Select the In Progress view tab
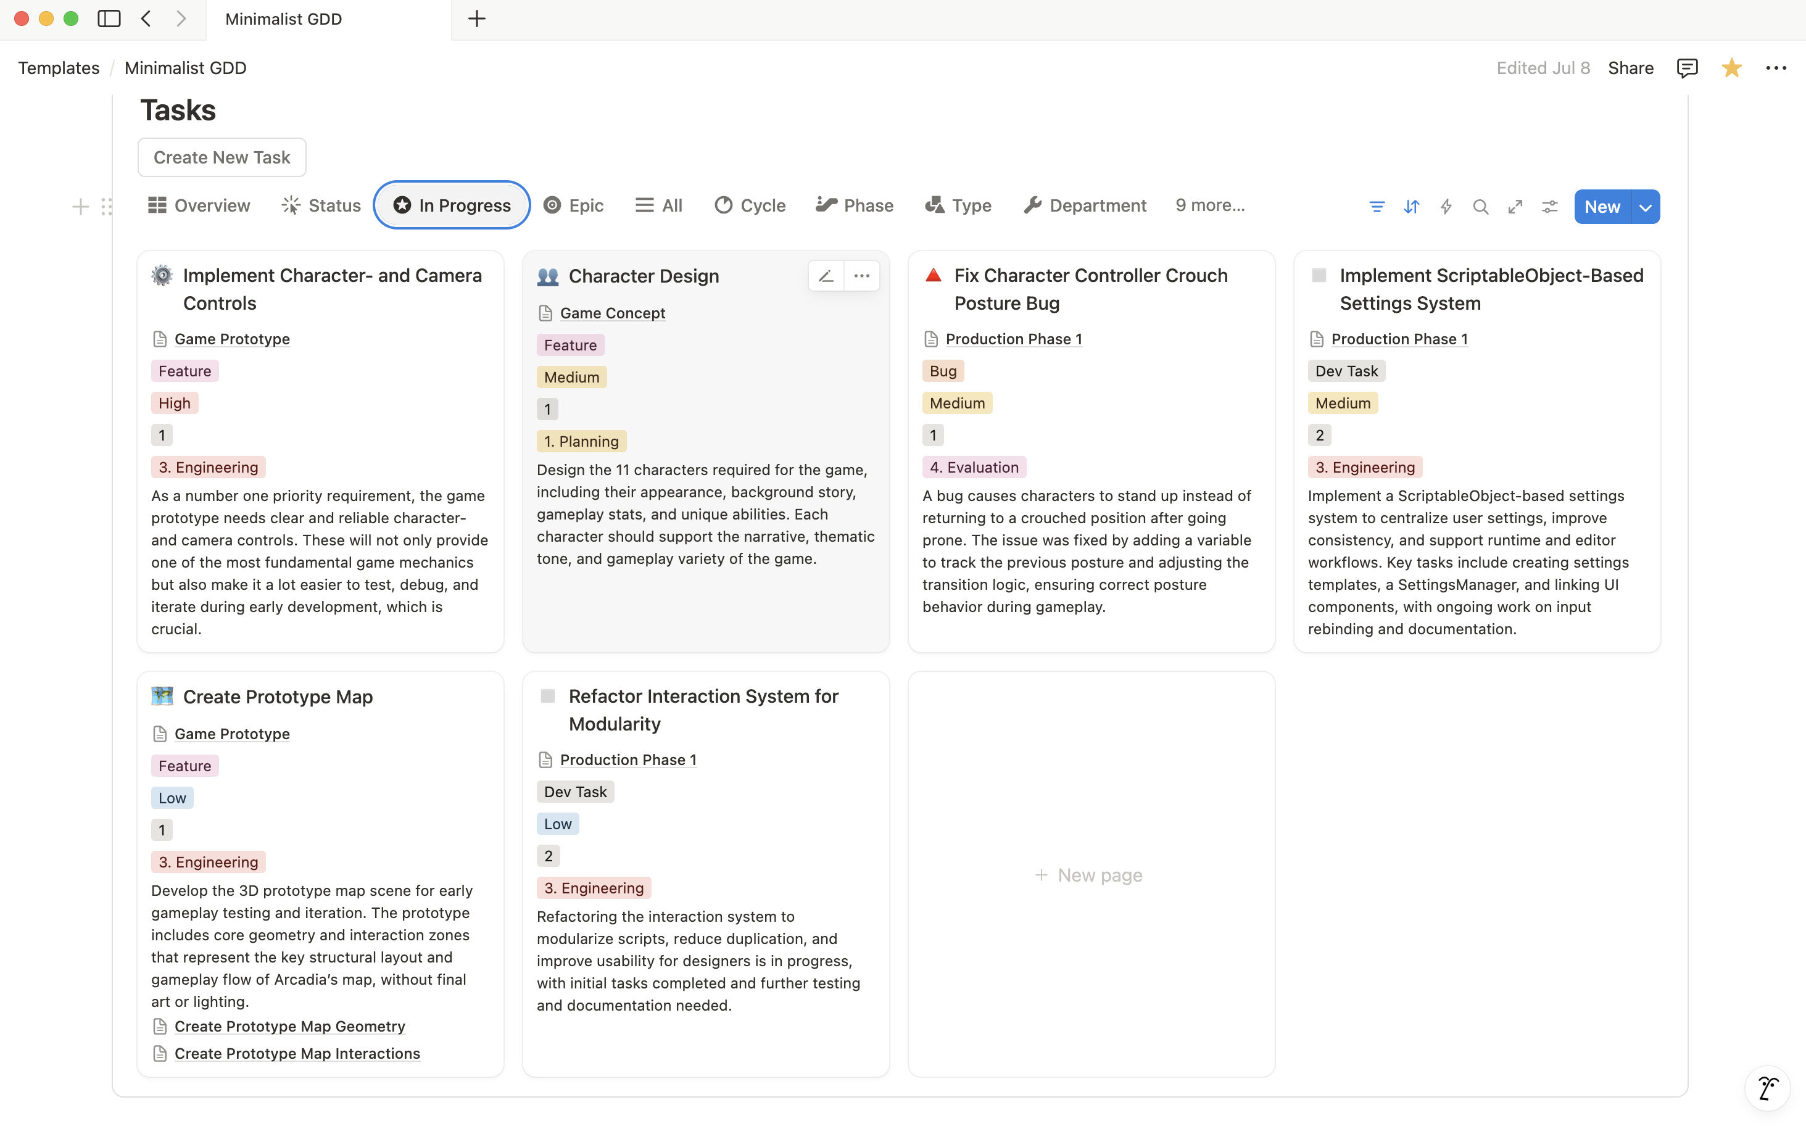Image resolution: width=1806 pixels, height=1126 pixels. click(451, 205)
